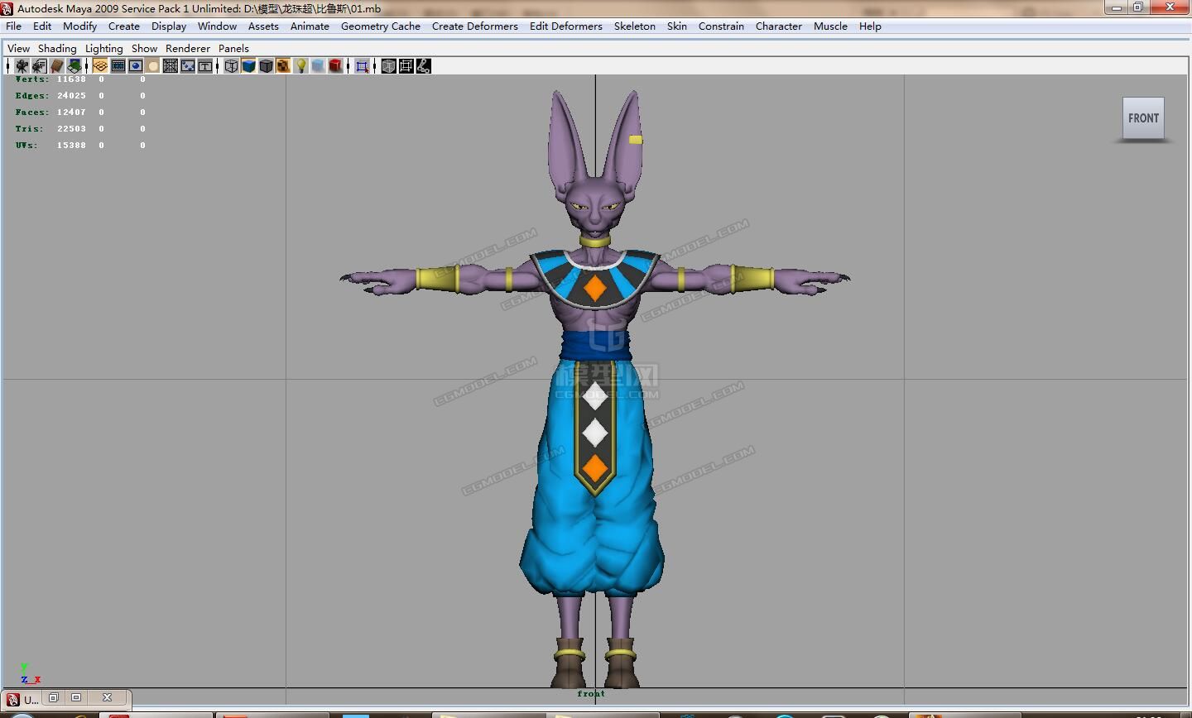Enable High Quality rendering red cube icon
Image resolution: width=1192 pixels, height=718 pixels.
point(335,66)
